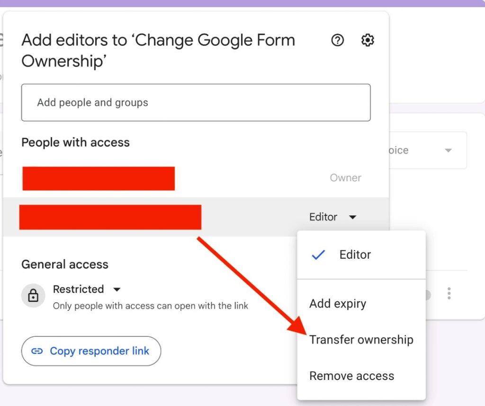The height and width of the screenshot is (406, 485).
Task: Expand the Editor role dropdown caret
Action: click(352, 217)
